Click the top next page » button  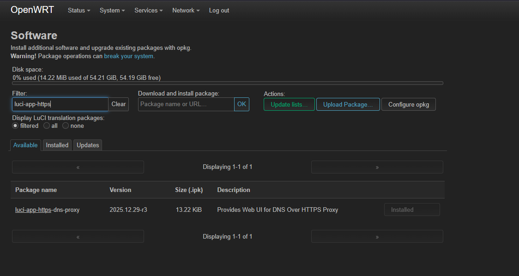coord(377,167)
